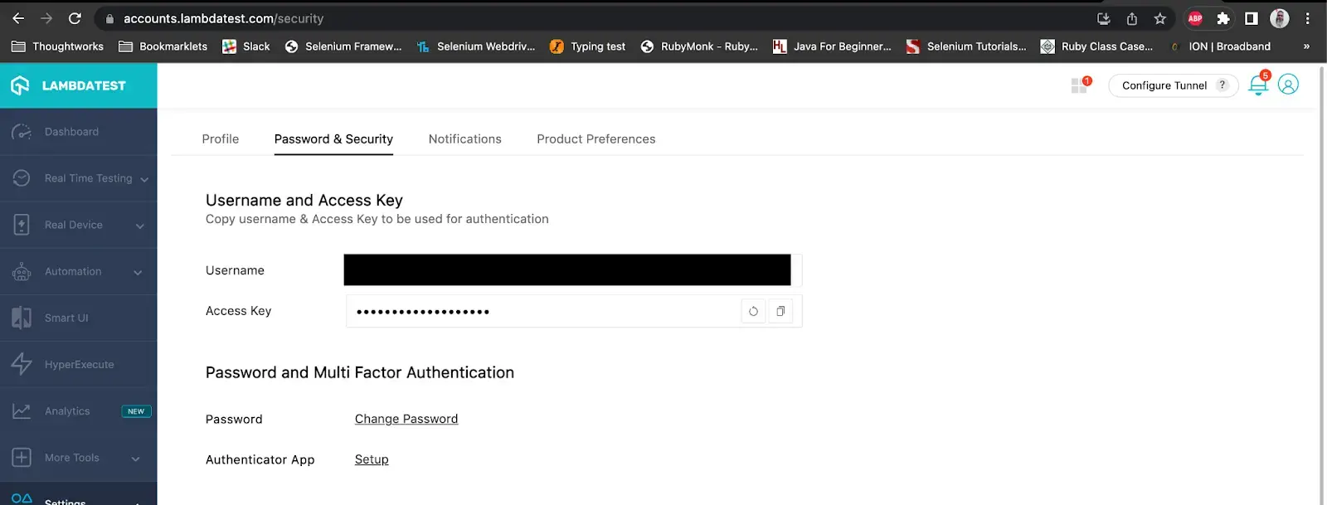Image resolution: width=1327 pixels, height=505 pixels.
Task: Click the Configure Tunnel button
Action: (x=1173, y=85)
